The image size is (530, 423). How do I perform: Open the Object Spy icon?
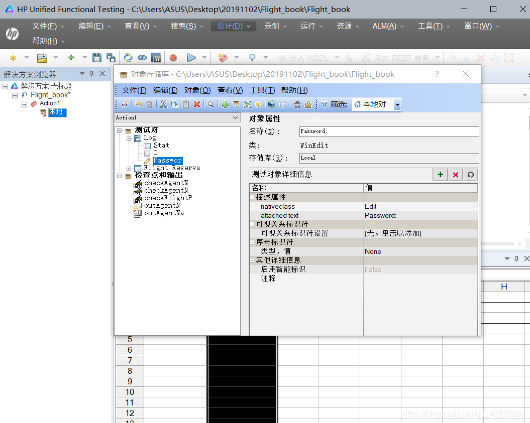click(297, 105)
